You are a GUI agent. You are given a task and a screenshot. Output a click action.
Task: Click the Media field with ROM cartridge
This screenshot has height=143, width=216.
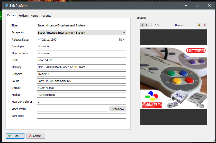pos(82,95)
